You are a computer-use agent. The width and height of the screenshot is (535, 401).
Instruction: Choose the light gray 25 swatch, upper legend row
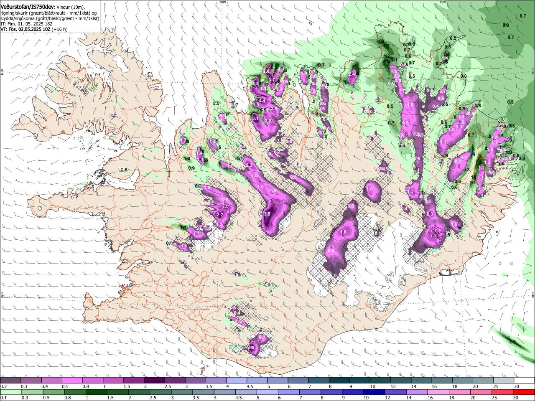(x=504, y=381)
